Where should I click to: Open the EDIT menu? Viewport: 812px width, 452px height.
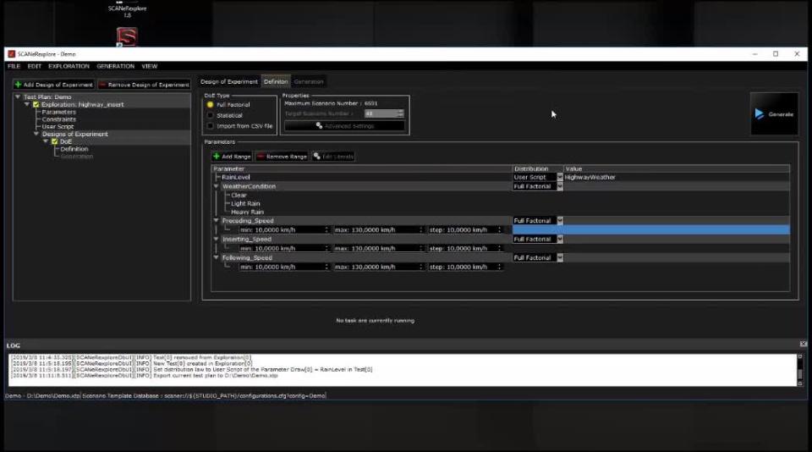[34, 66]
